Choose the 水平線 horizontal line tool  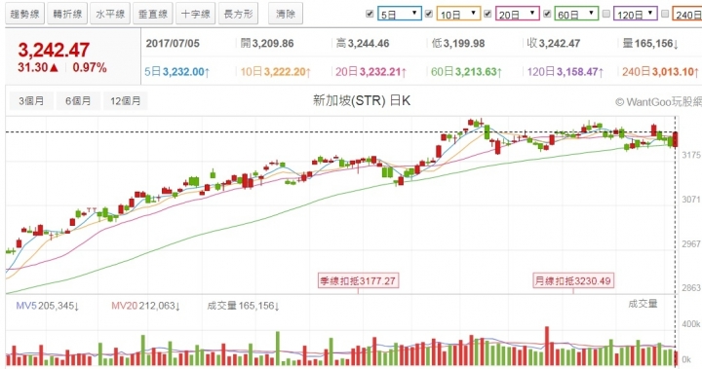point(110,14)
